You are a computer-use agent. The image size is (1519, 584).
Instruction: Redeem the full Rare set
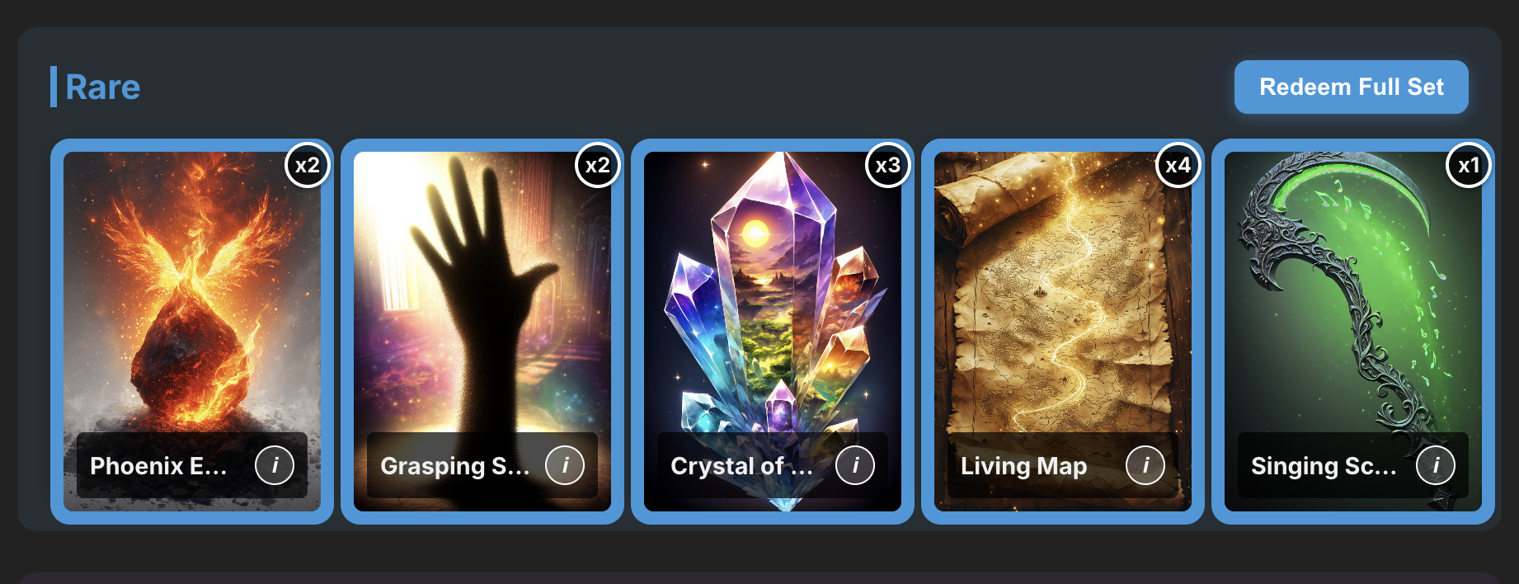(1352, 87)
